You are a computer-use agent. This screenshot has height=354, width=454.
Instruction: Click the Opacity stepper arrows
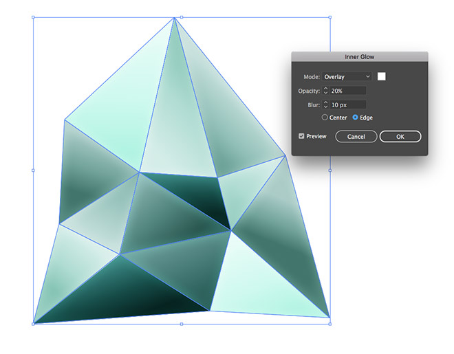pos(325,91)
